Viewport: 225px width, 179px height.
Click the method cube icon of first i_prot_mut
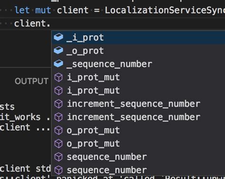[x=58, y=77]
